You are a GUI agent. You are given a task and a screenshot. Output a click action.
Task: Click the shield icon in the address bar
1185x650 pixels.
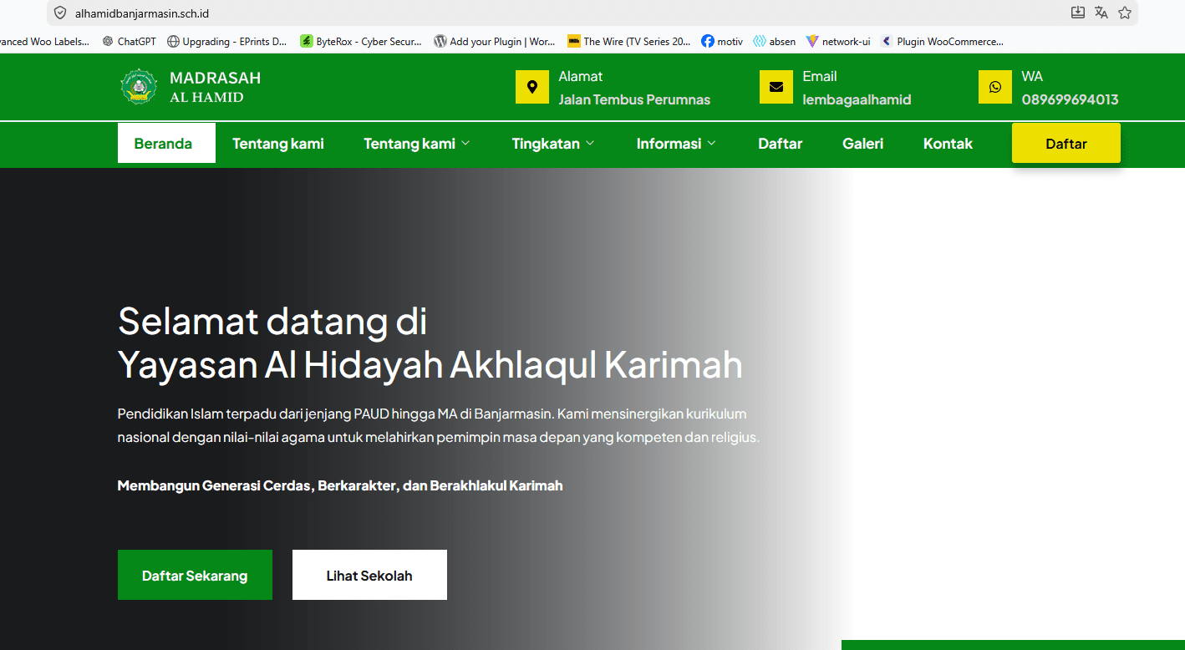pos(58,13)
